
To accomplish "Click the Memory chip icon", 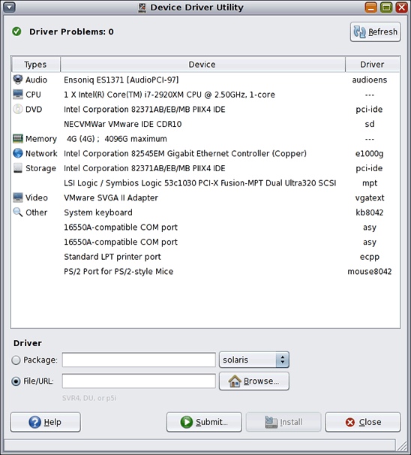I will 18,139.
